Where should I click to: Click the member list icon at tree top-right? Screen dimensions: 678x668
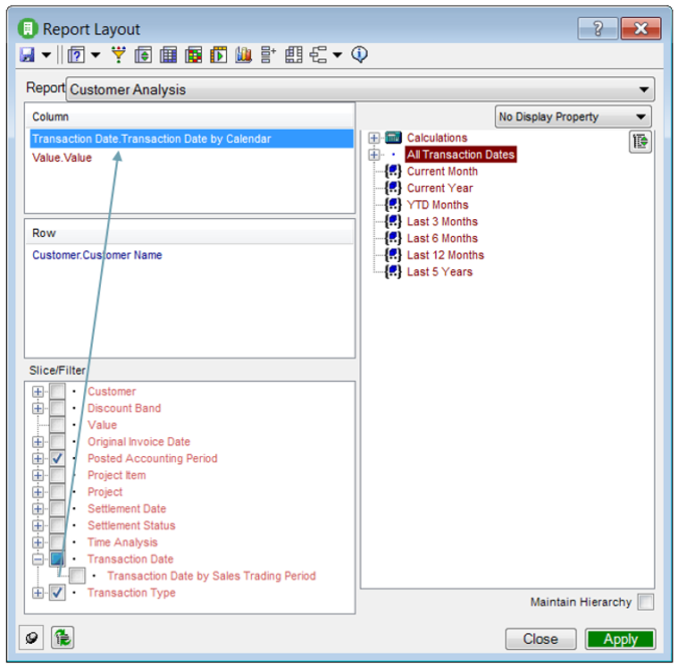640,141
